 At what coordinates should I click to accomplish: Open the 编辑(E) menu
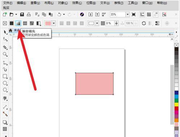pos(22,3)
